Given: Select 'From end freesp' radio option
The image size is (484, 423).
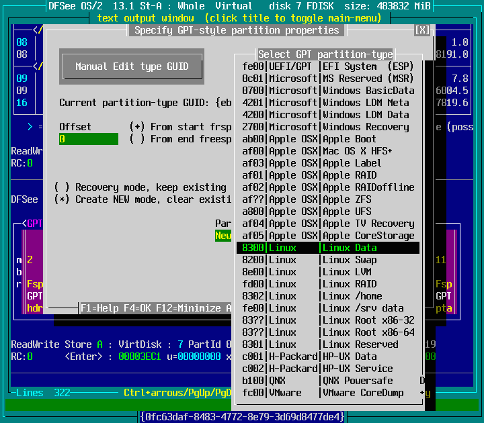Looking at the screenshot, I should (137, 139).
